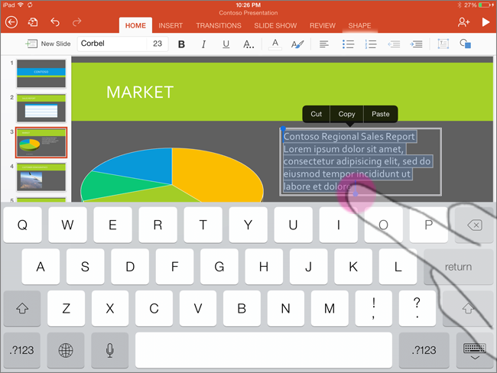Toggle italic formatting
Image resolution: width=497 pixels, height=373 pixels.
click(203, 44)
